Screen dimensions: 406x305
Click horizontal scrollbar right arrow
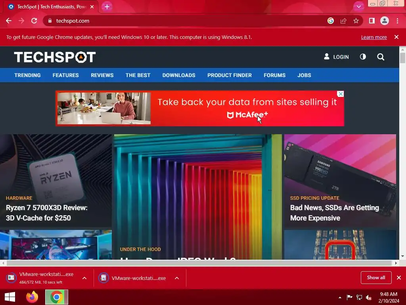pos(396,263)
